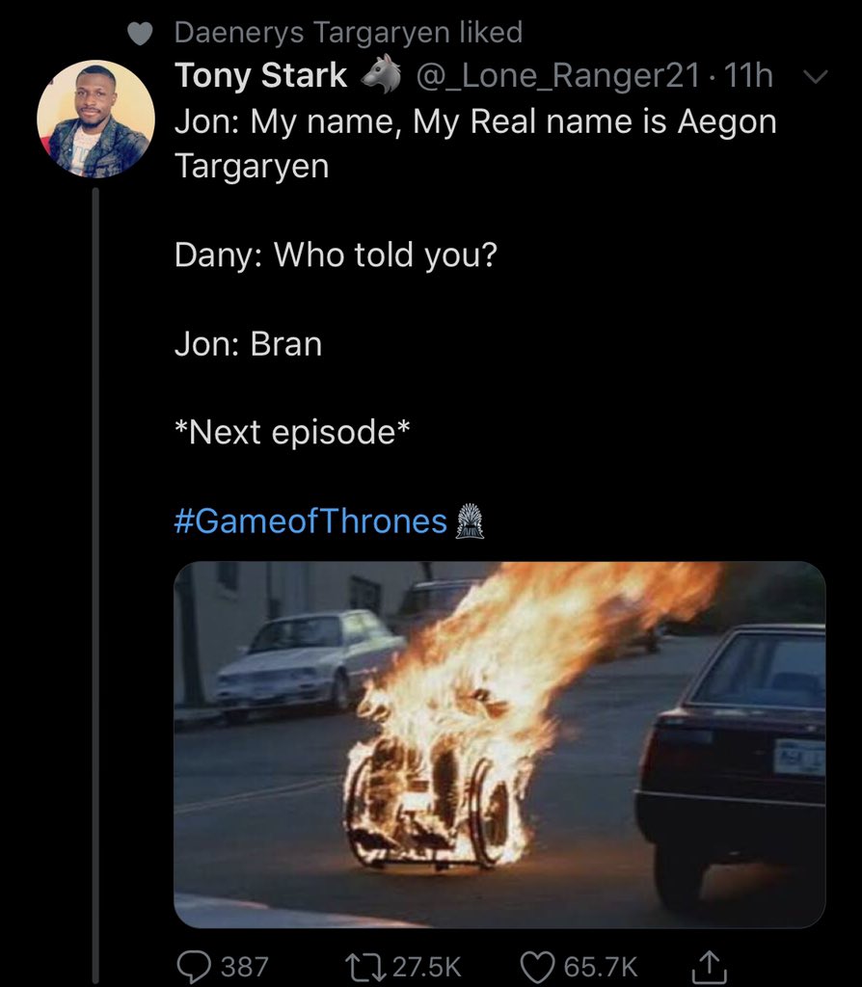
Task: Open the tweet options chevron menu
Action: pos(816,77)
